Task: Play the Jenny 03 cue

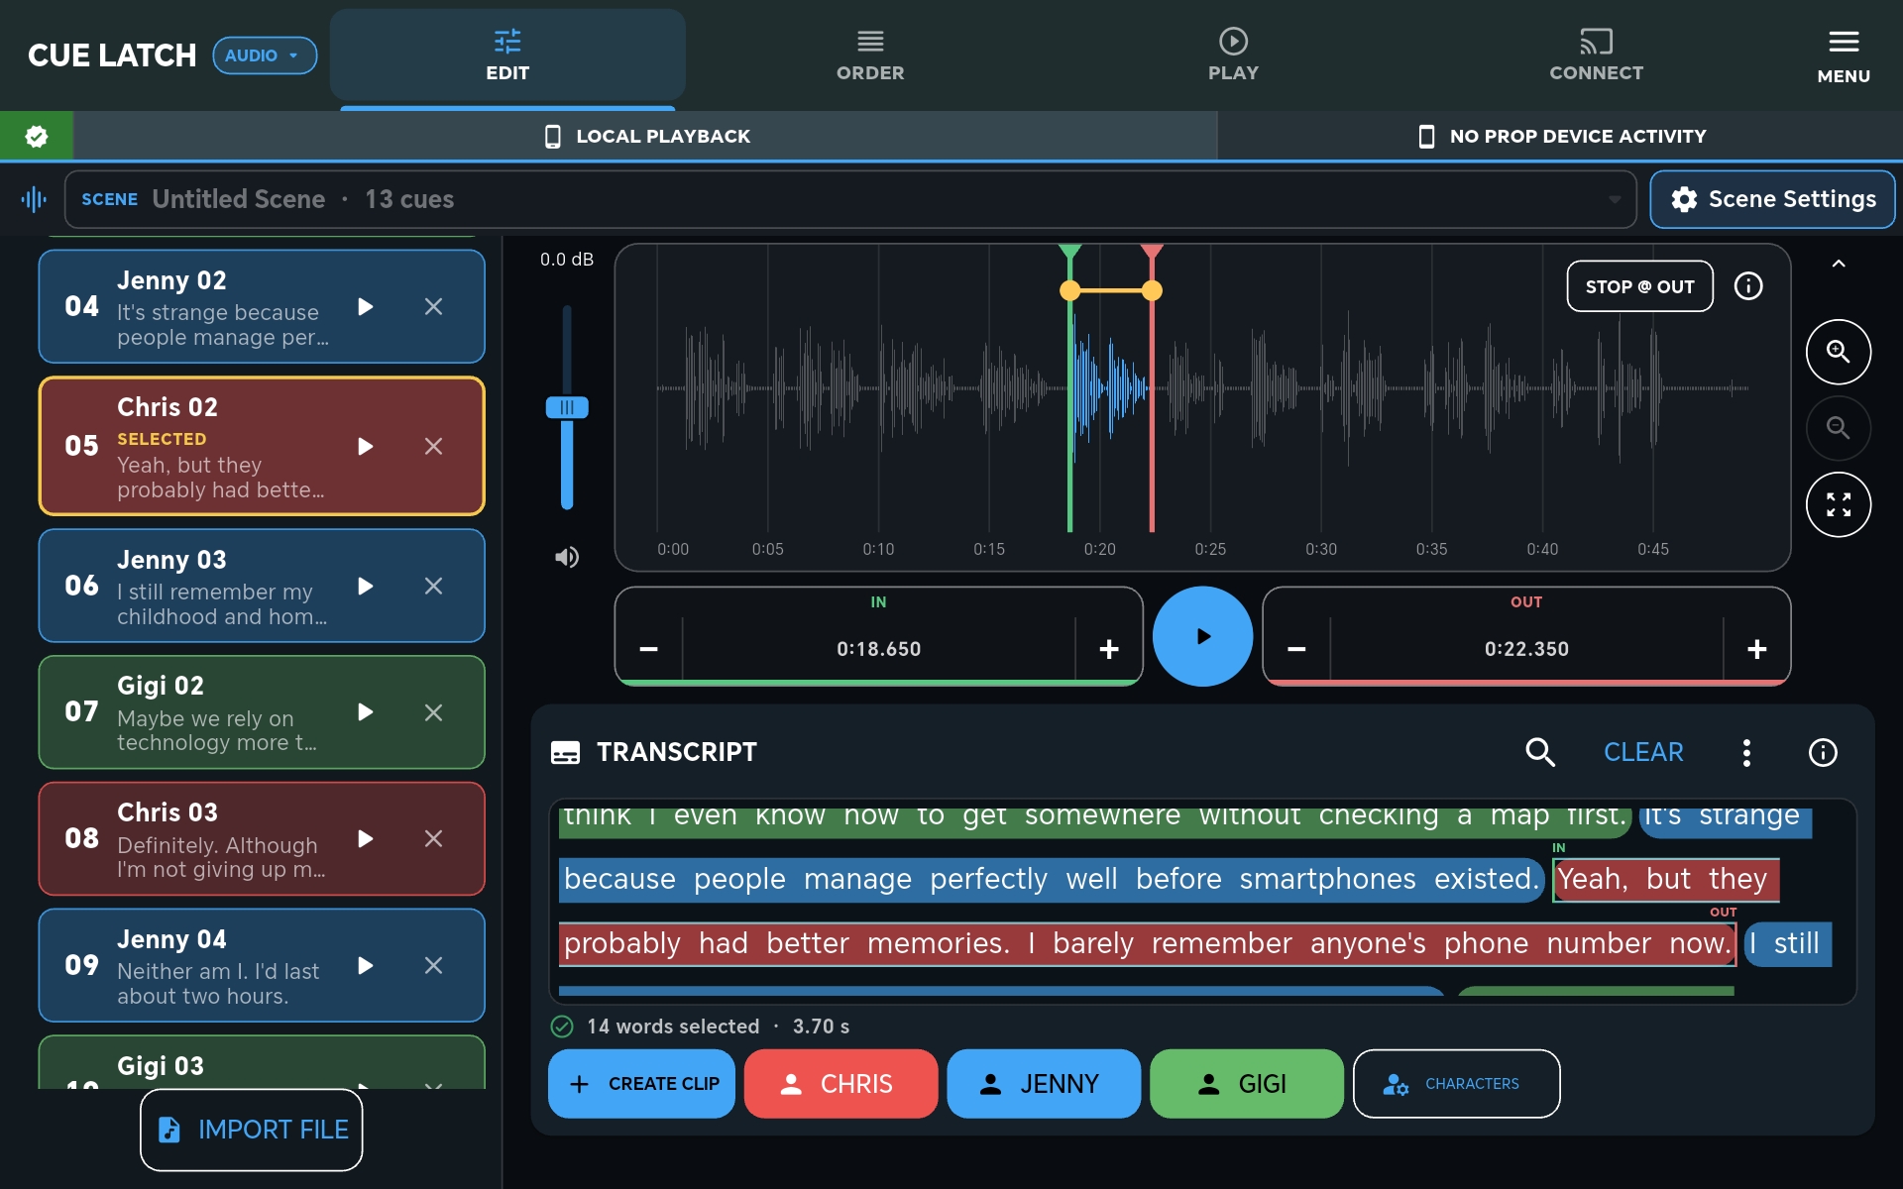Action: pos(366,587)
